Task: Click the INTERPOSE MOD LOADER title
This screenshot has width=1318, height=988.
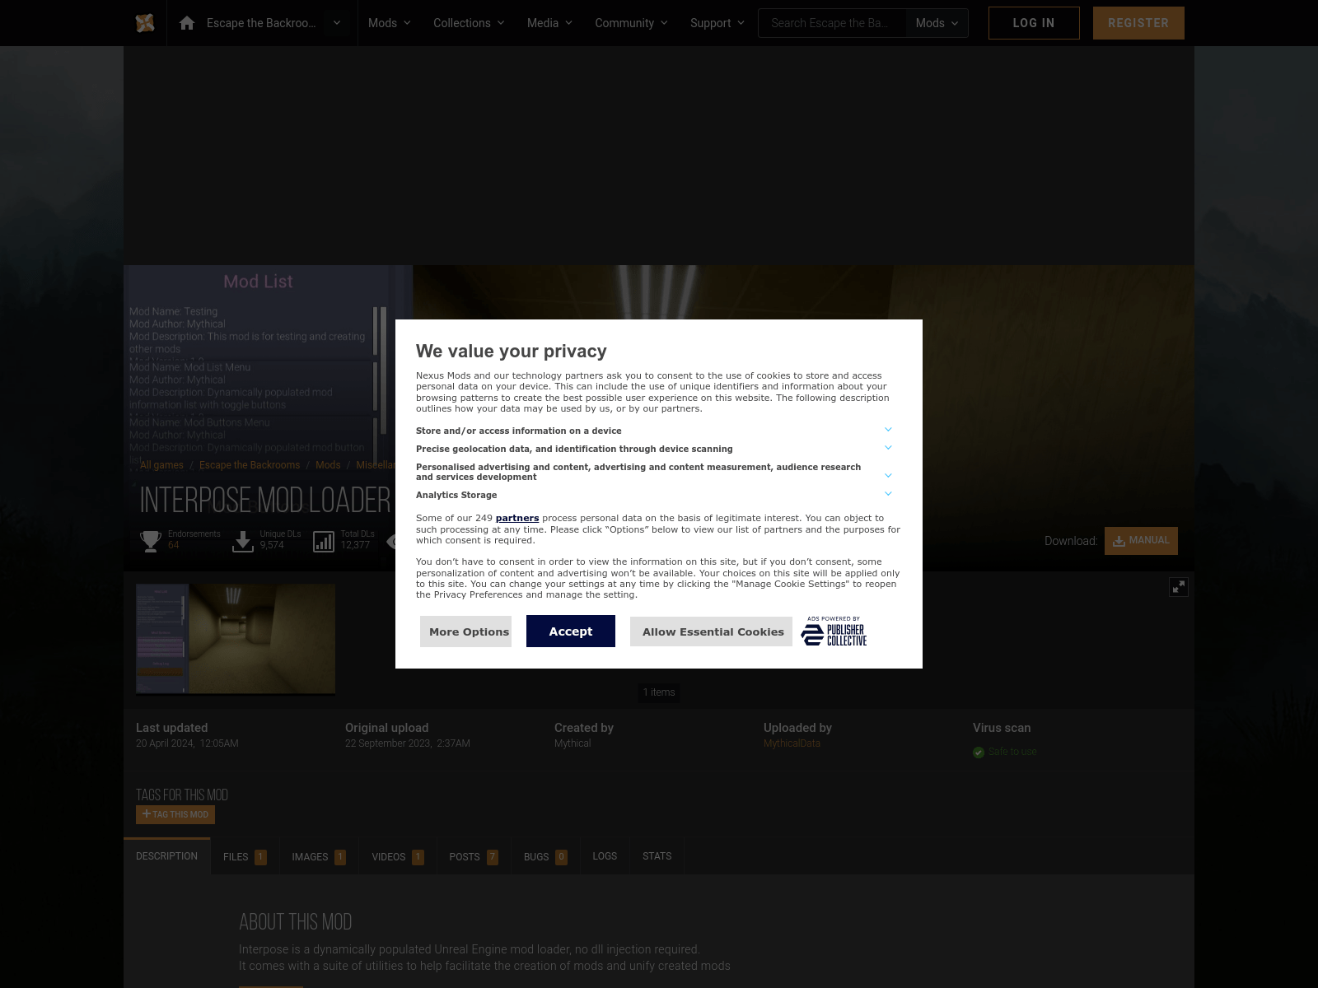Action: (265, 501)
